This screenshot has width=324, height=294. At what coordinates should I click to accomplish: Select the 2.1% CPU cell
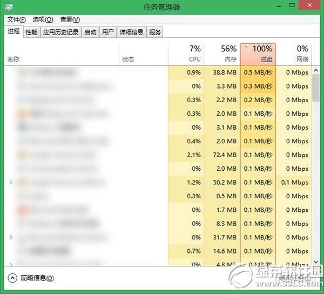(186, 155)
